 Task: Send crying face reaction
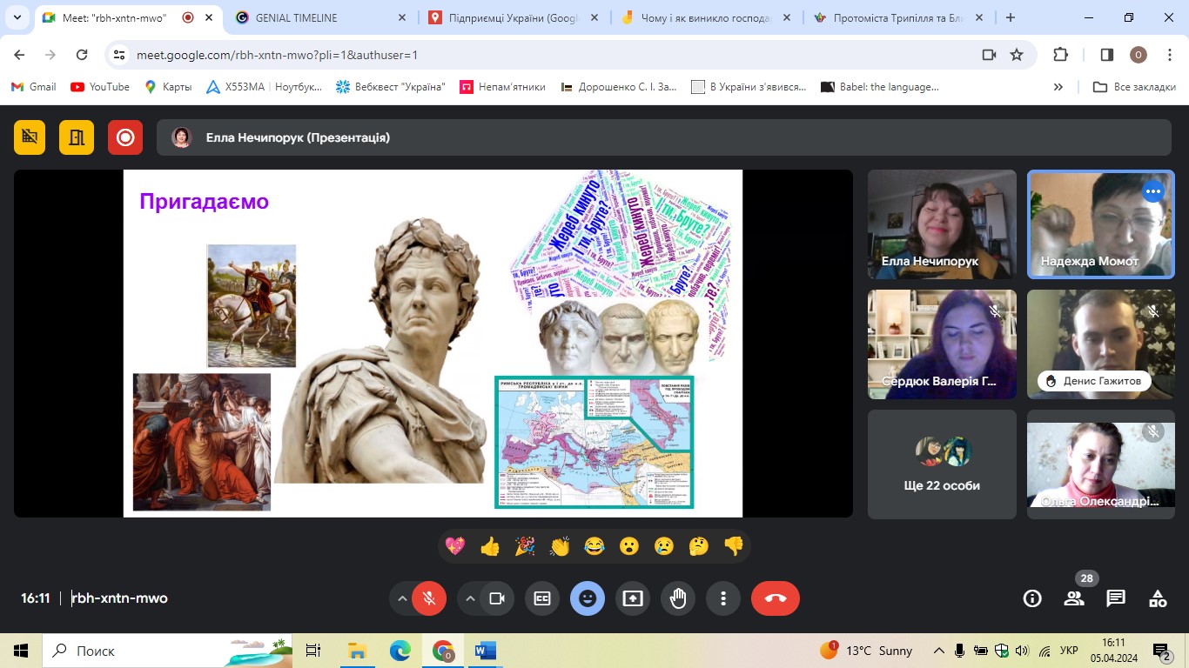click(664, 546)
